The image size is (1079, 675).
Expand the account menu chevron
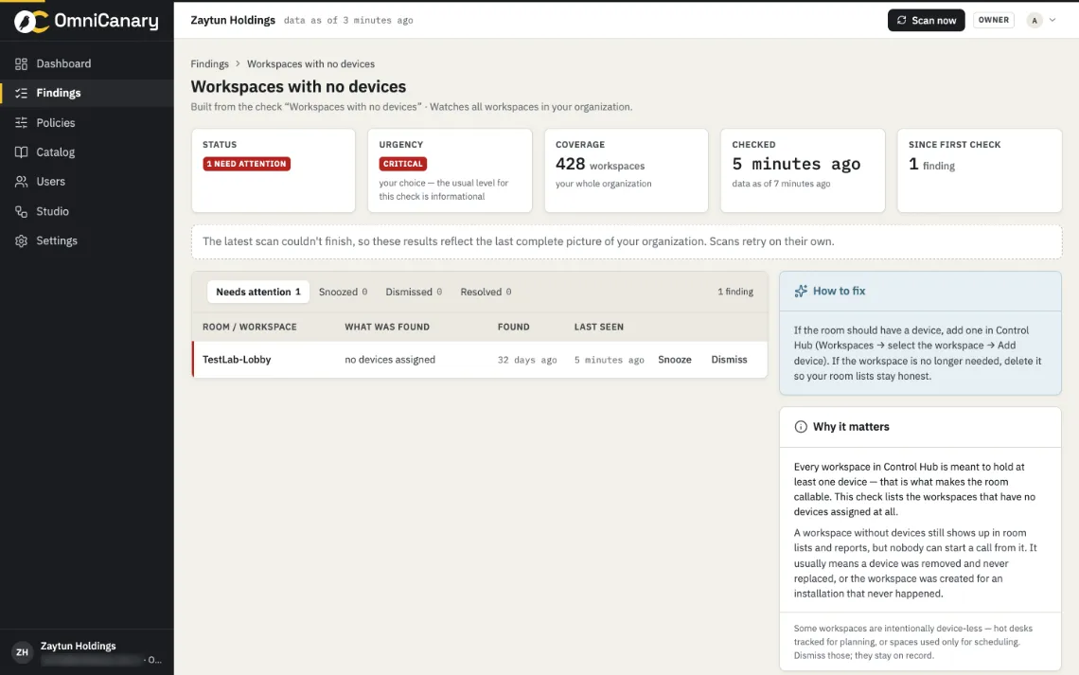(x=1052, y=20)
